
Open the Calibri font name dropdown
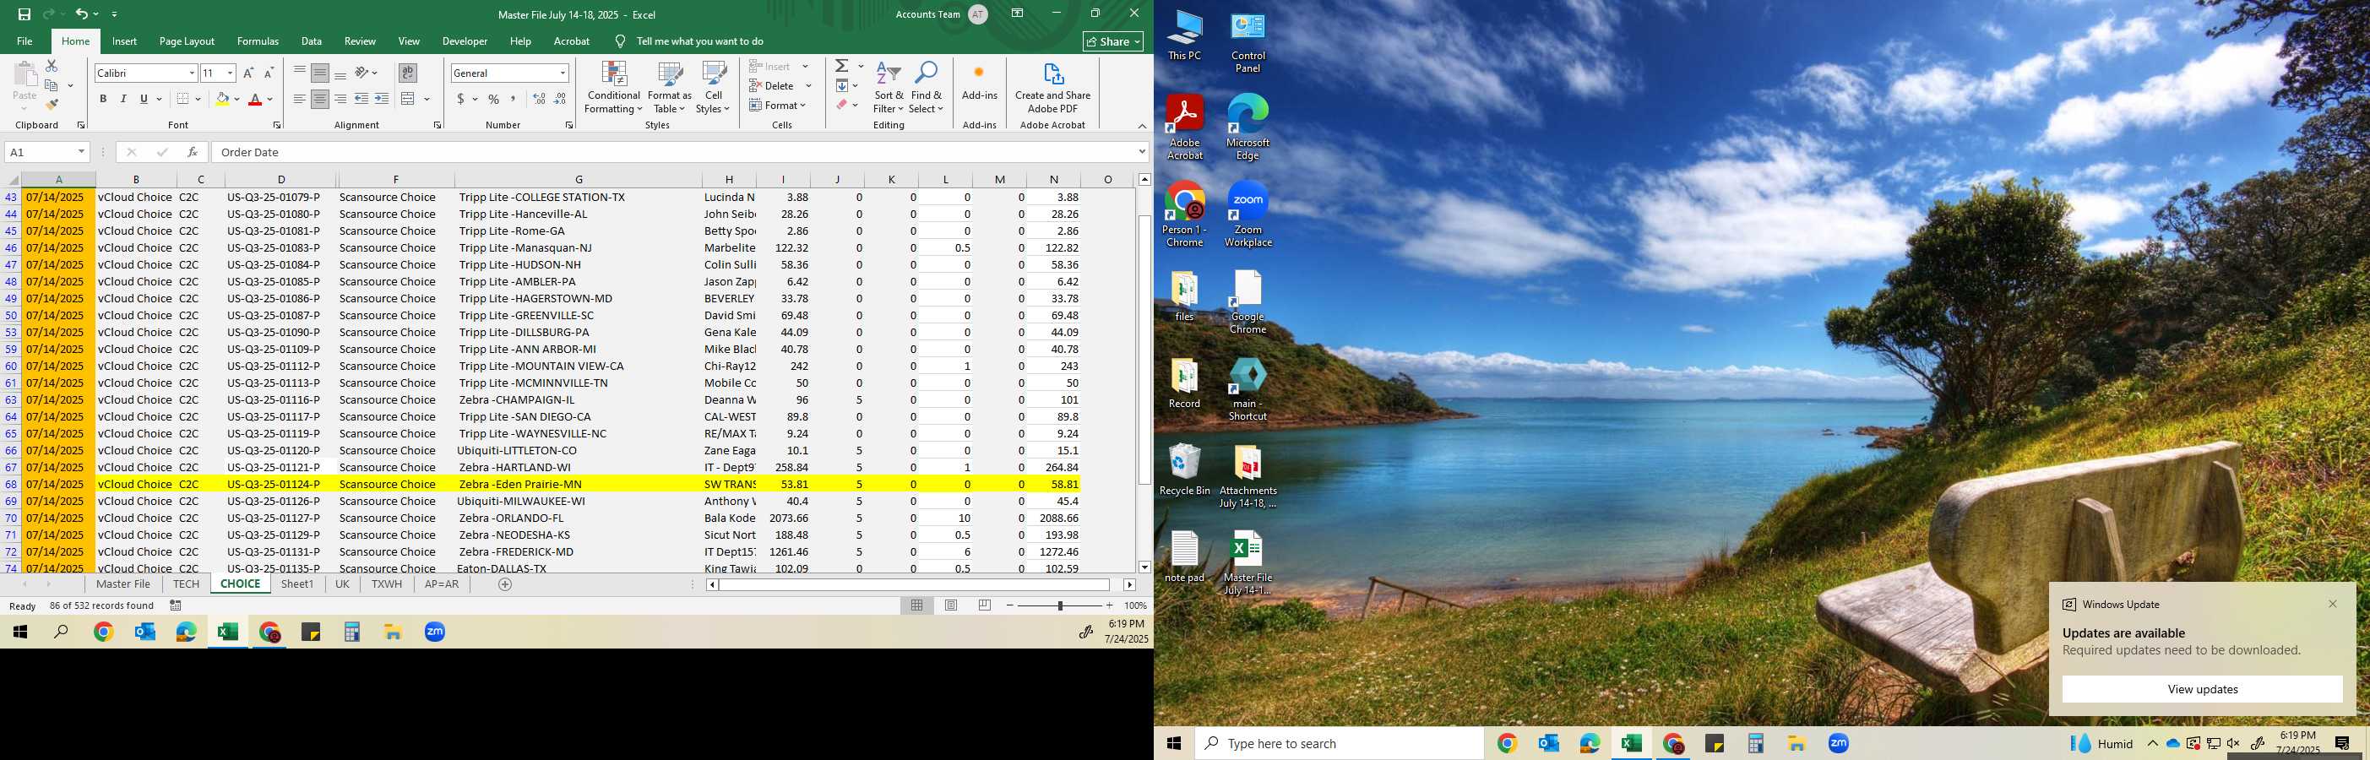(x=192, y=73)
